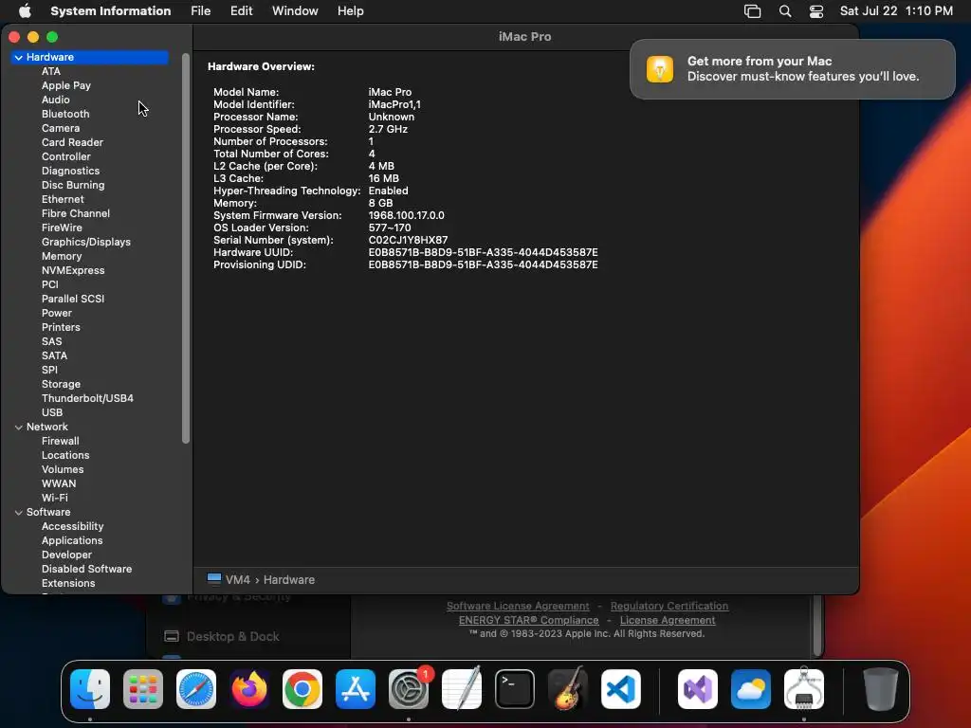The width and height of the screenshot is (971, 728).
Task: Select Storage in the sidebar
Action: pos(61,385)
